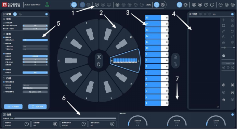Screen dimensions: 237x129
Task: Click the gray file button in 扫描 section
Action: 35,92
